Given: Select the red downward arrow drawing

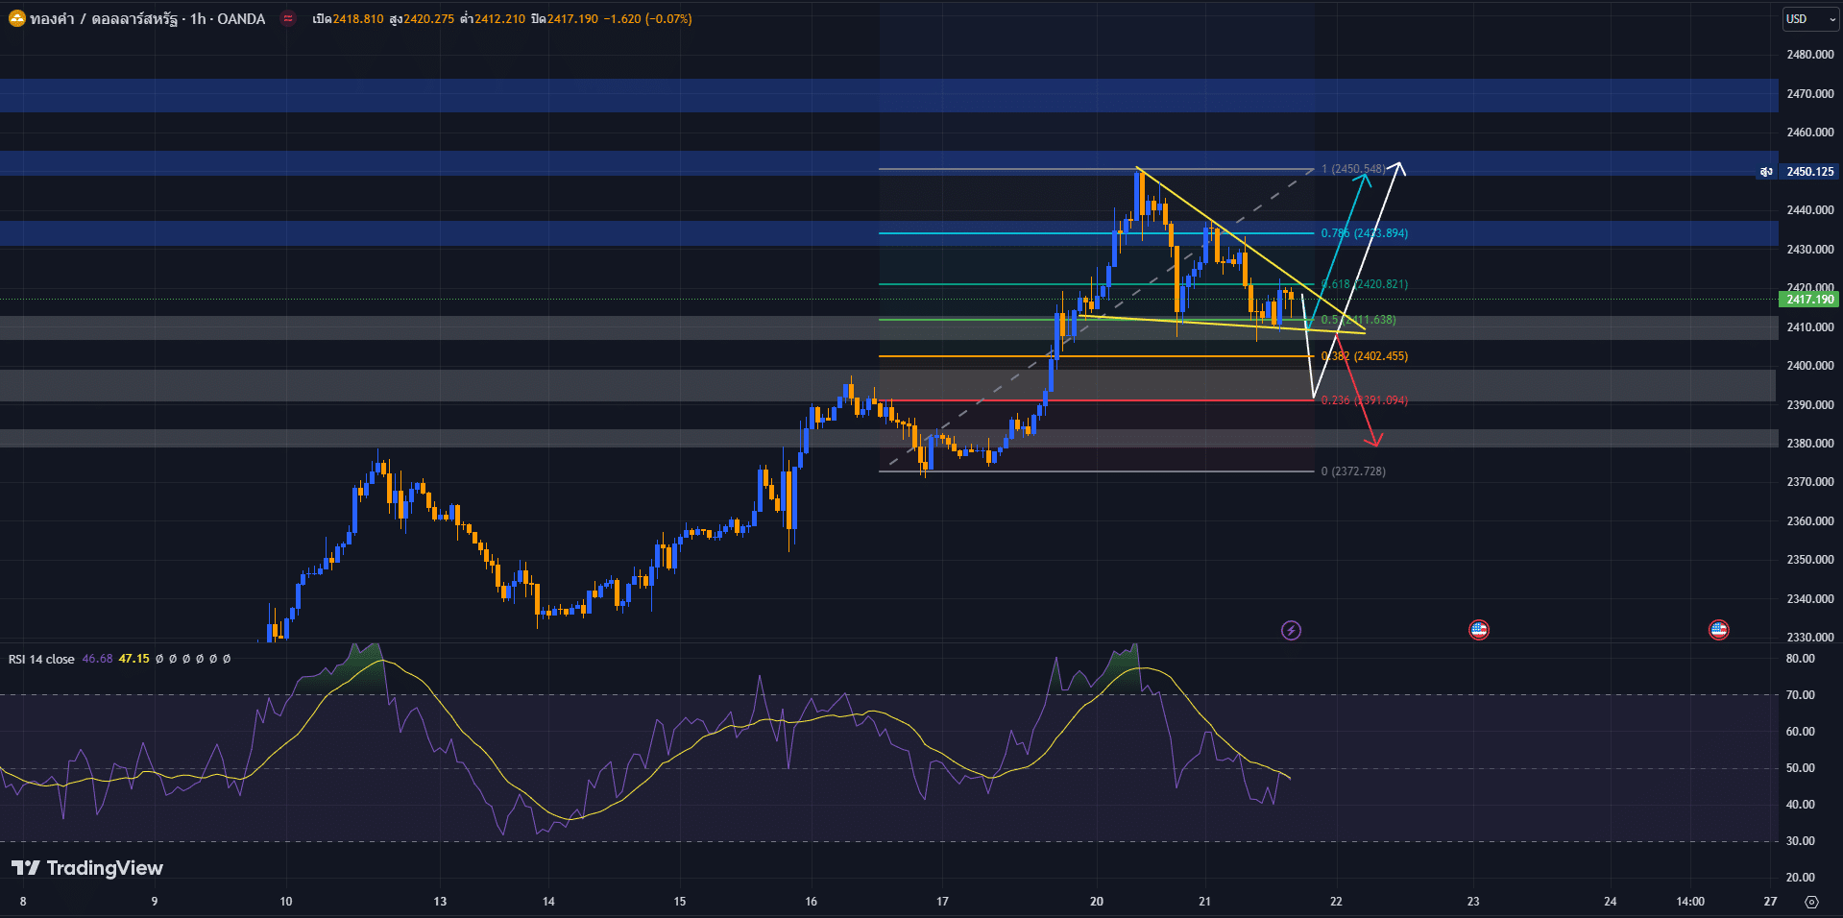Looking at the screenshot, I should [1359, 395].
